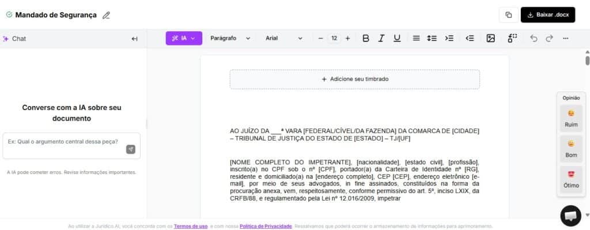Edit document title with pencil icon
590x230 pixels.
(x=106, y=16)
